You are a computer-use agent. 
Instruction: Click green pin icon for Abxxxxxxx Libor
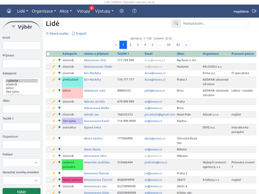pos(59,60)
